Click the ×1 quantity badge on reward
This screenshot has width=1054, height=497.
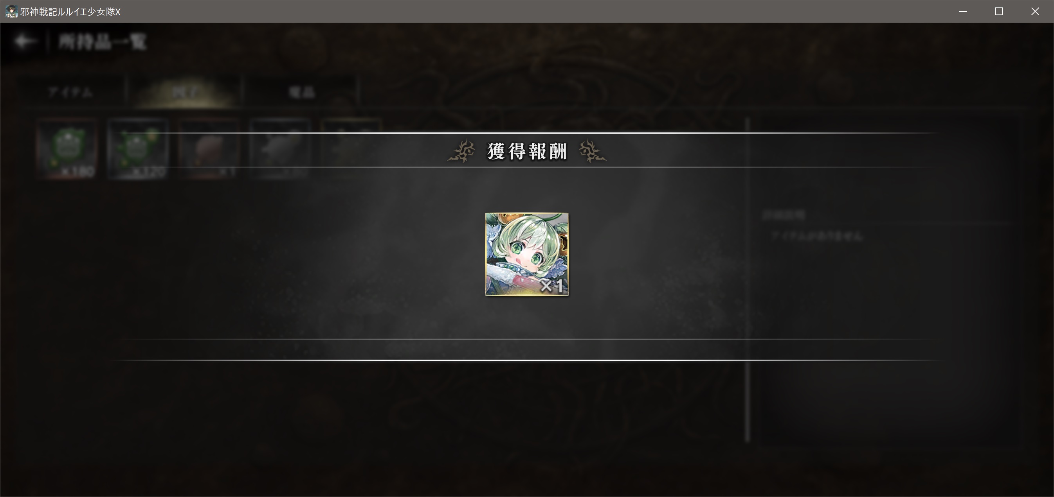pyautogui.click(x=552, y=286)
